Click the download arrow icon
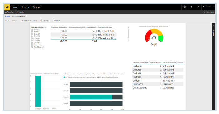The height and width of the screenshot is (114, 219). pyautogui.click(x=191, y=7)
